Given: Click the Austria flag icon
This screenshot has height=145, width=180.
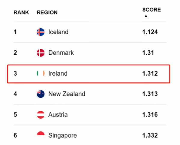Looking at the screenshot, I should coord(40,115).
